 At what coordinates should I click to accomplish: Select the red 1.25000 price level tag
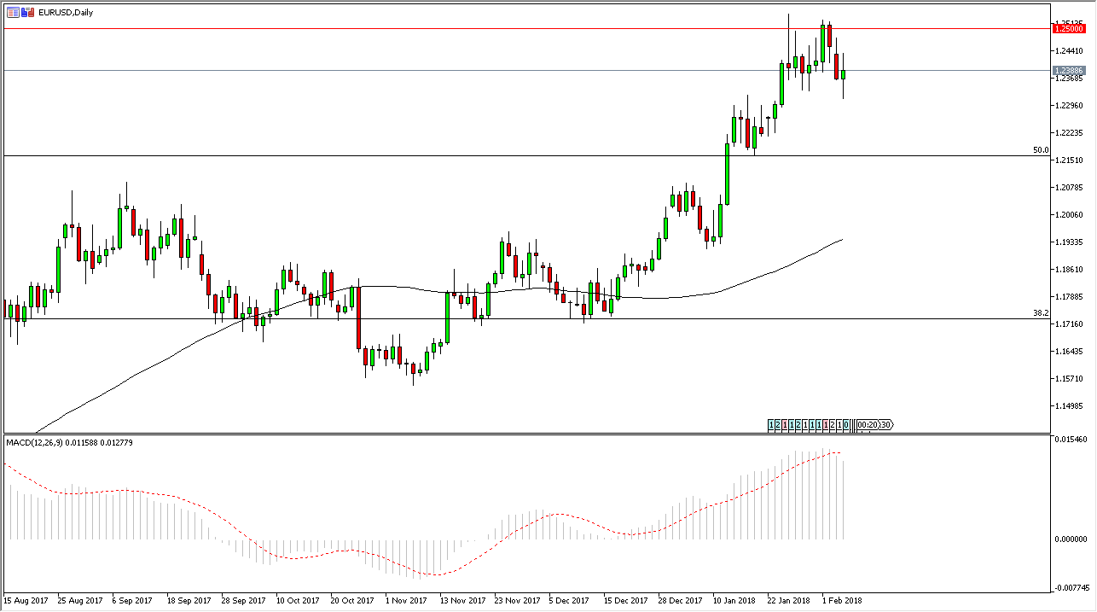[x=1069, y=26]
